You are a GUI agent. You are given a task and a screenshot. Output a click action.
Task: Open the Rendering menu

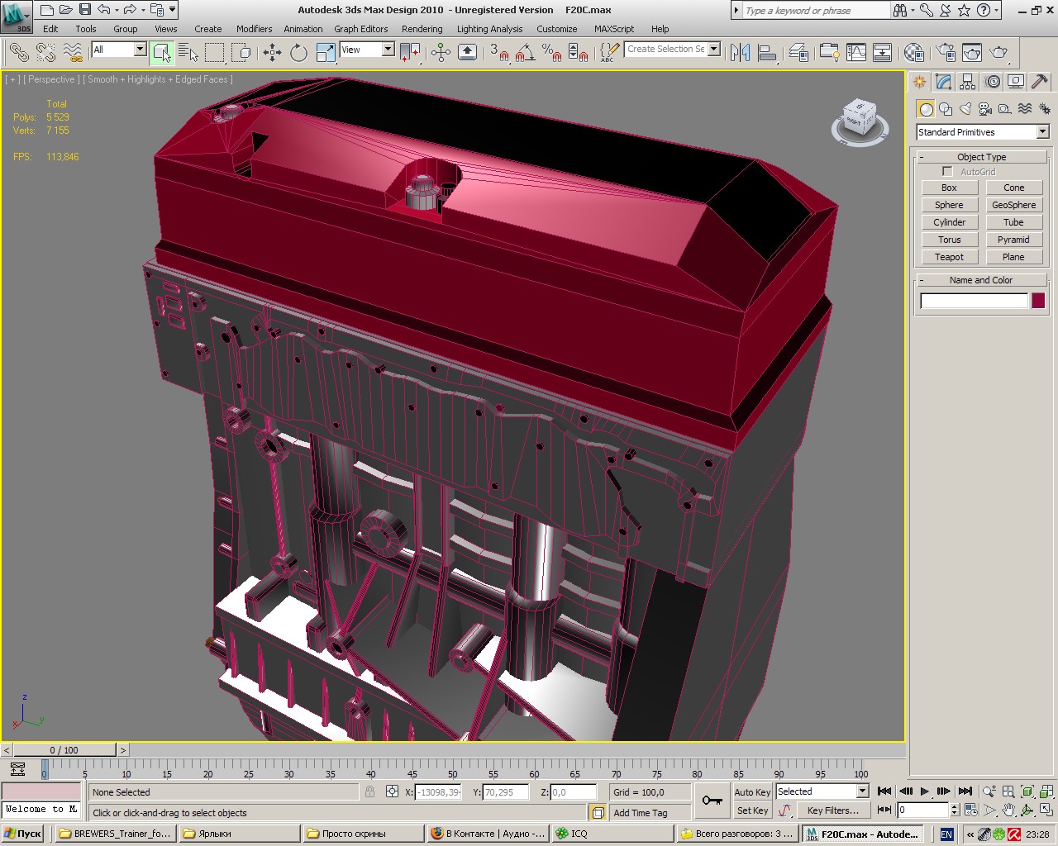[x=422, y=29]
